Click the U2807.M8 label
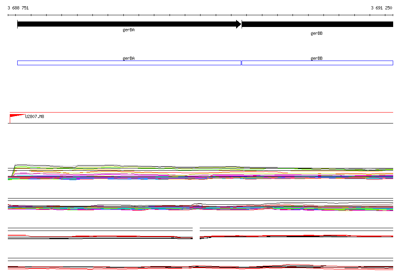Image resolution: width=401 pixels, height=279 pixels. (34, 117)
